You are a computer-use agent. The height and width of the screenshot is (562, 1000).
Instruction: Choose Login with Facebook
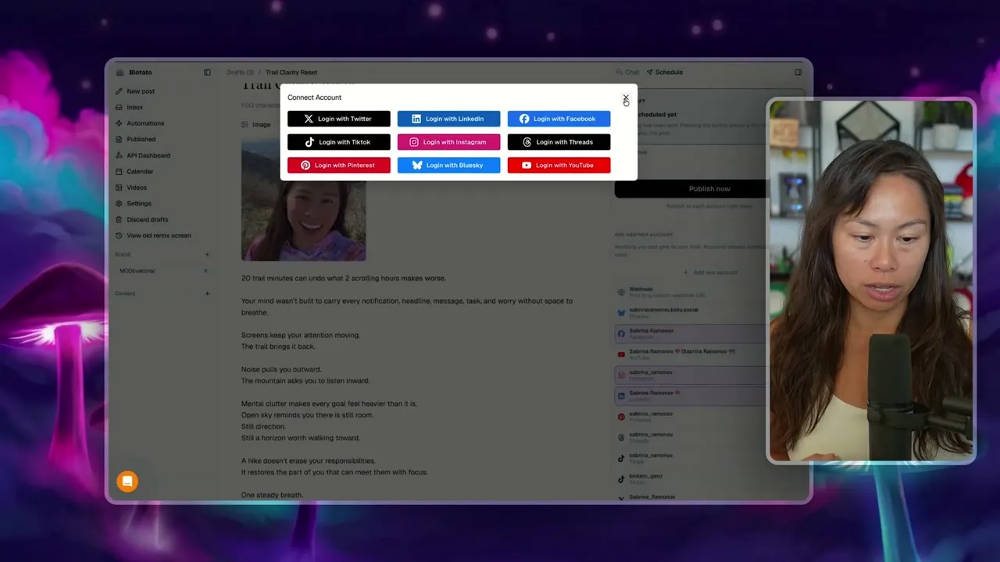coord(559,119)
